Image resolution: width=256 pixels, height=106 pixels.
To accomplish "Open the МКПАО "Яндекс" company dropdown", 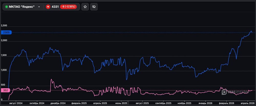I will coord(22,7).
